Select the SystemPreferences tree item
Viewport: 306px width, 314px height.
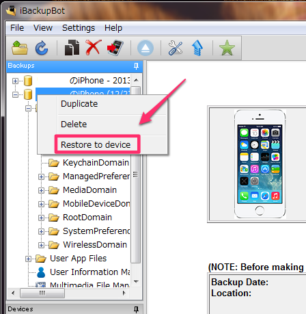(x=96, y=231)
